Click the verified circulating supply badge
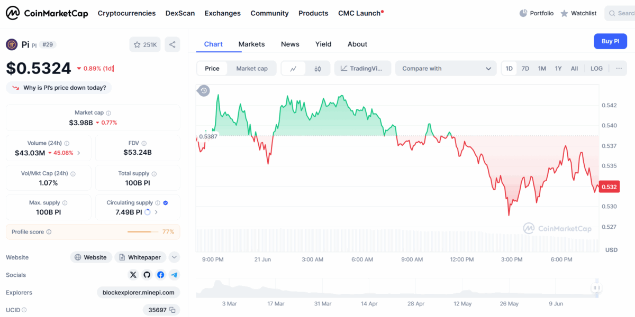 coord(166,203)
